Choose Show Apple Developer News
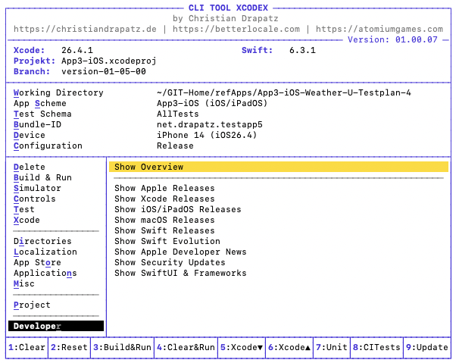 click(180, 252)
